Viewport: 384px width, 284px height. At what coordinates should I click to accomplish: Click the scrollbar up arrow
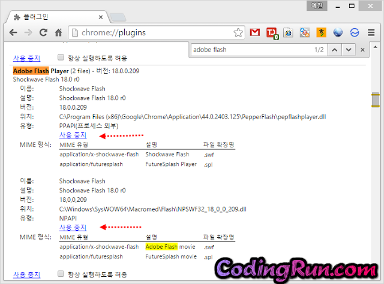(x=375, y=47)
